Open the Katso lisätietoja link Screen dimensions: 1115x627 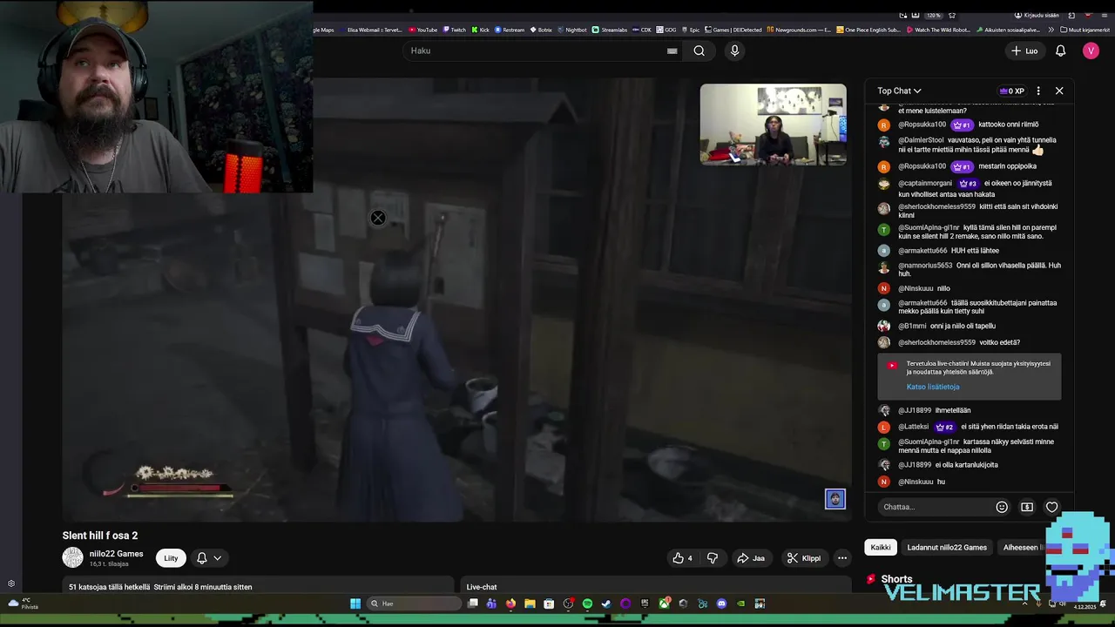click(x=932, y=387)
